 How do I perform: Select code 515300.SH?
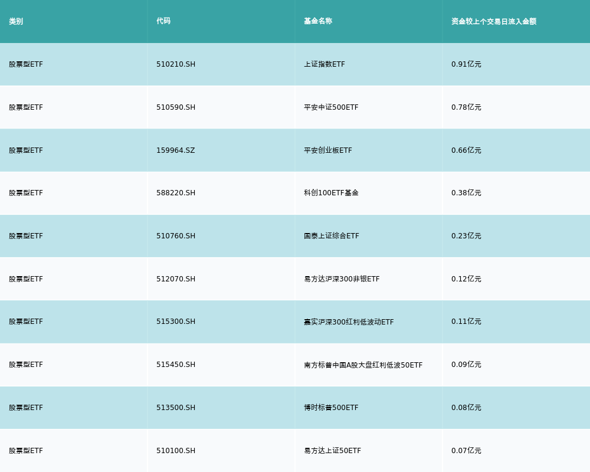click(x=176, y=322)
